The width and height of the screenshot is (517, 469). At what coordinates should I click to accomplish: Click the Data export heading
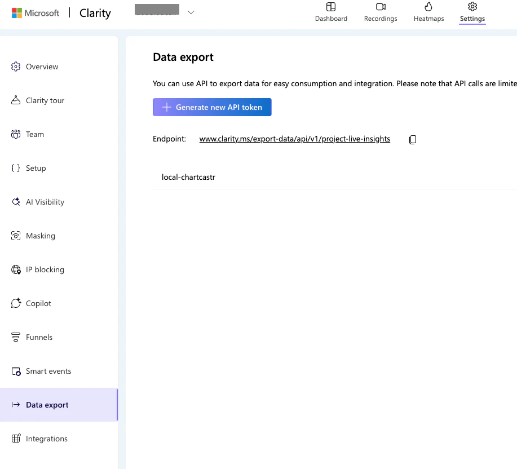click(x=183, y=57)
